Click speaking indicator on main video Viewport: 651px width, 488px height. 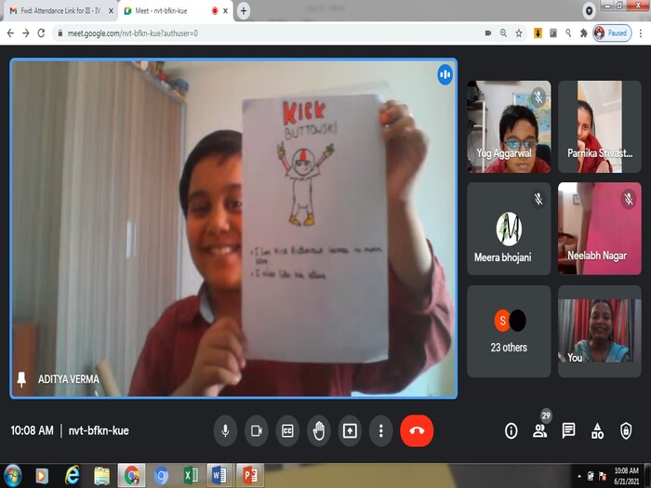click(445, 74)
